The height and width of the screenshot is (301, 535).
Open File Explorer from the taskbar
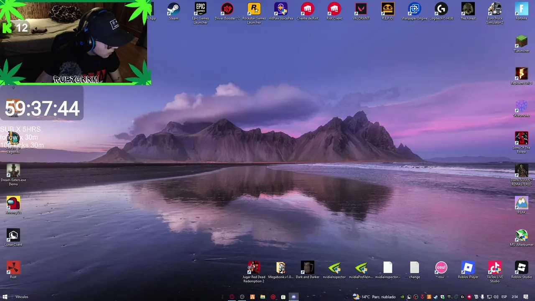pyautogui.click(x=263, y=297)
